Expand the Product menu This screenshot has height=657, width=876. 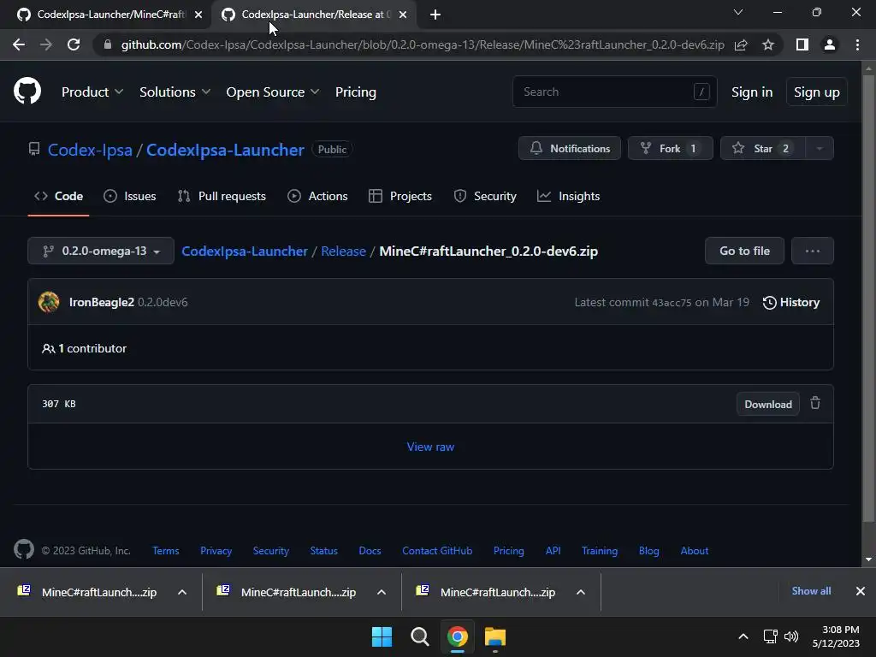[x=92, y=92]
